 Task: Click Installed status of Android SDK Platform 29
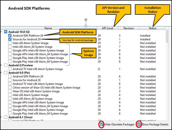point(145,36)
